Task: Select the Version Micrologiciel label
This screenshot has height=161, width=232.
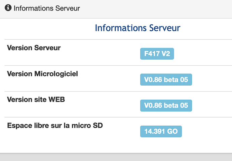Action: [42, 74]
